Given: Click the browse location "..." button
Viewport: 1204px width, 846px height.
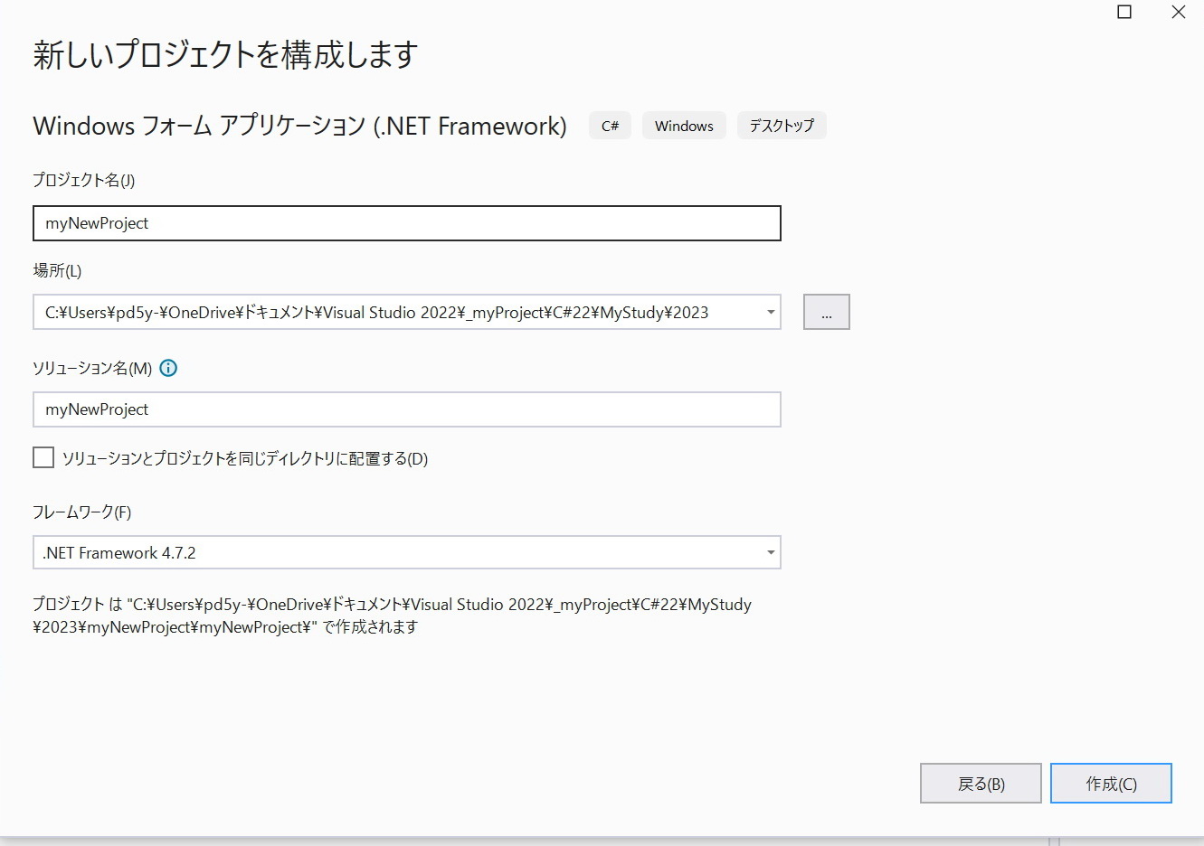Looking at the screenshot, I should [x=827, y=312].
